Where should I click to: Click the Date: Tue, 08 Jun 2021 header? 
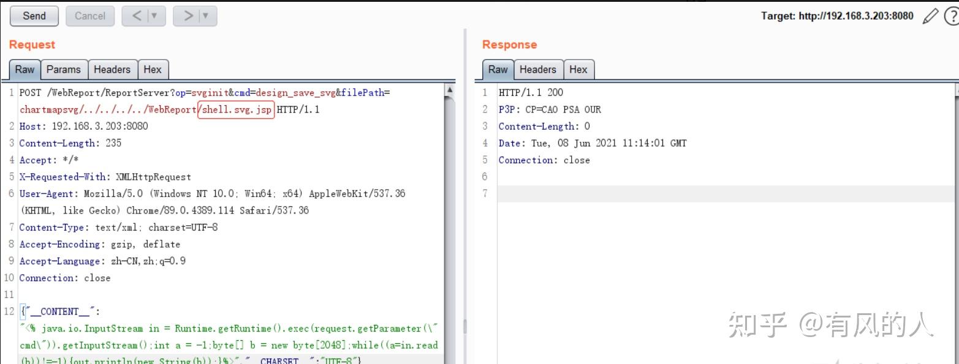[593, 143]
